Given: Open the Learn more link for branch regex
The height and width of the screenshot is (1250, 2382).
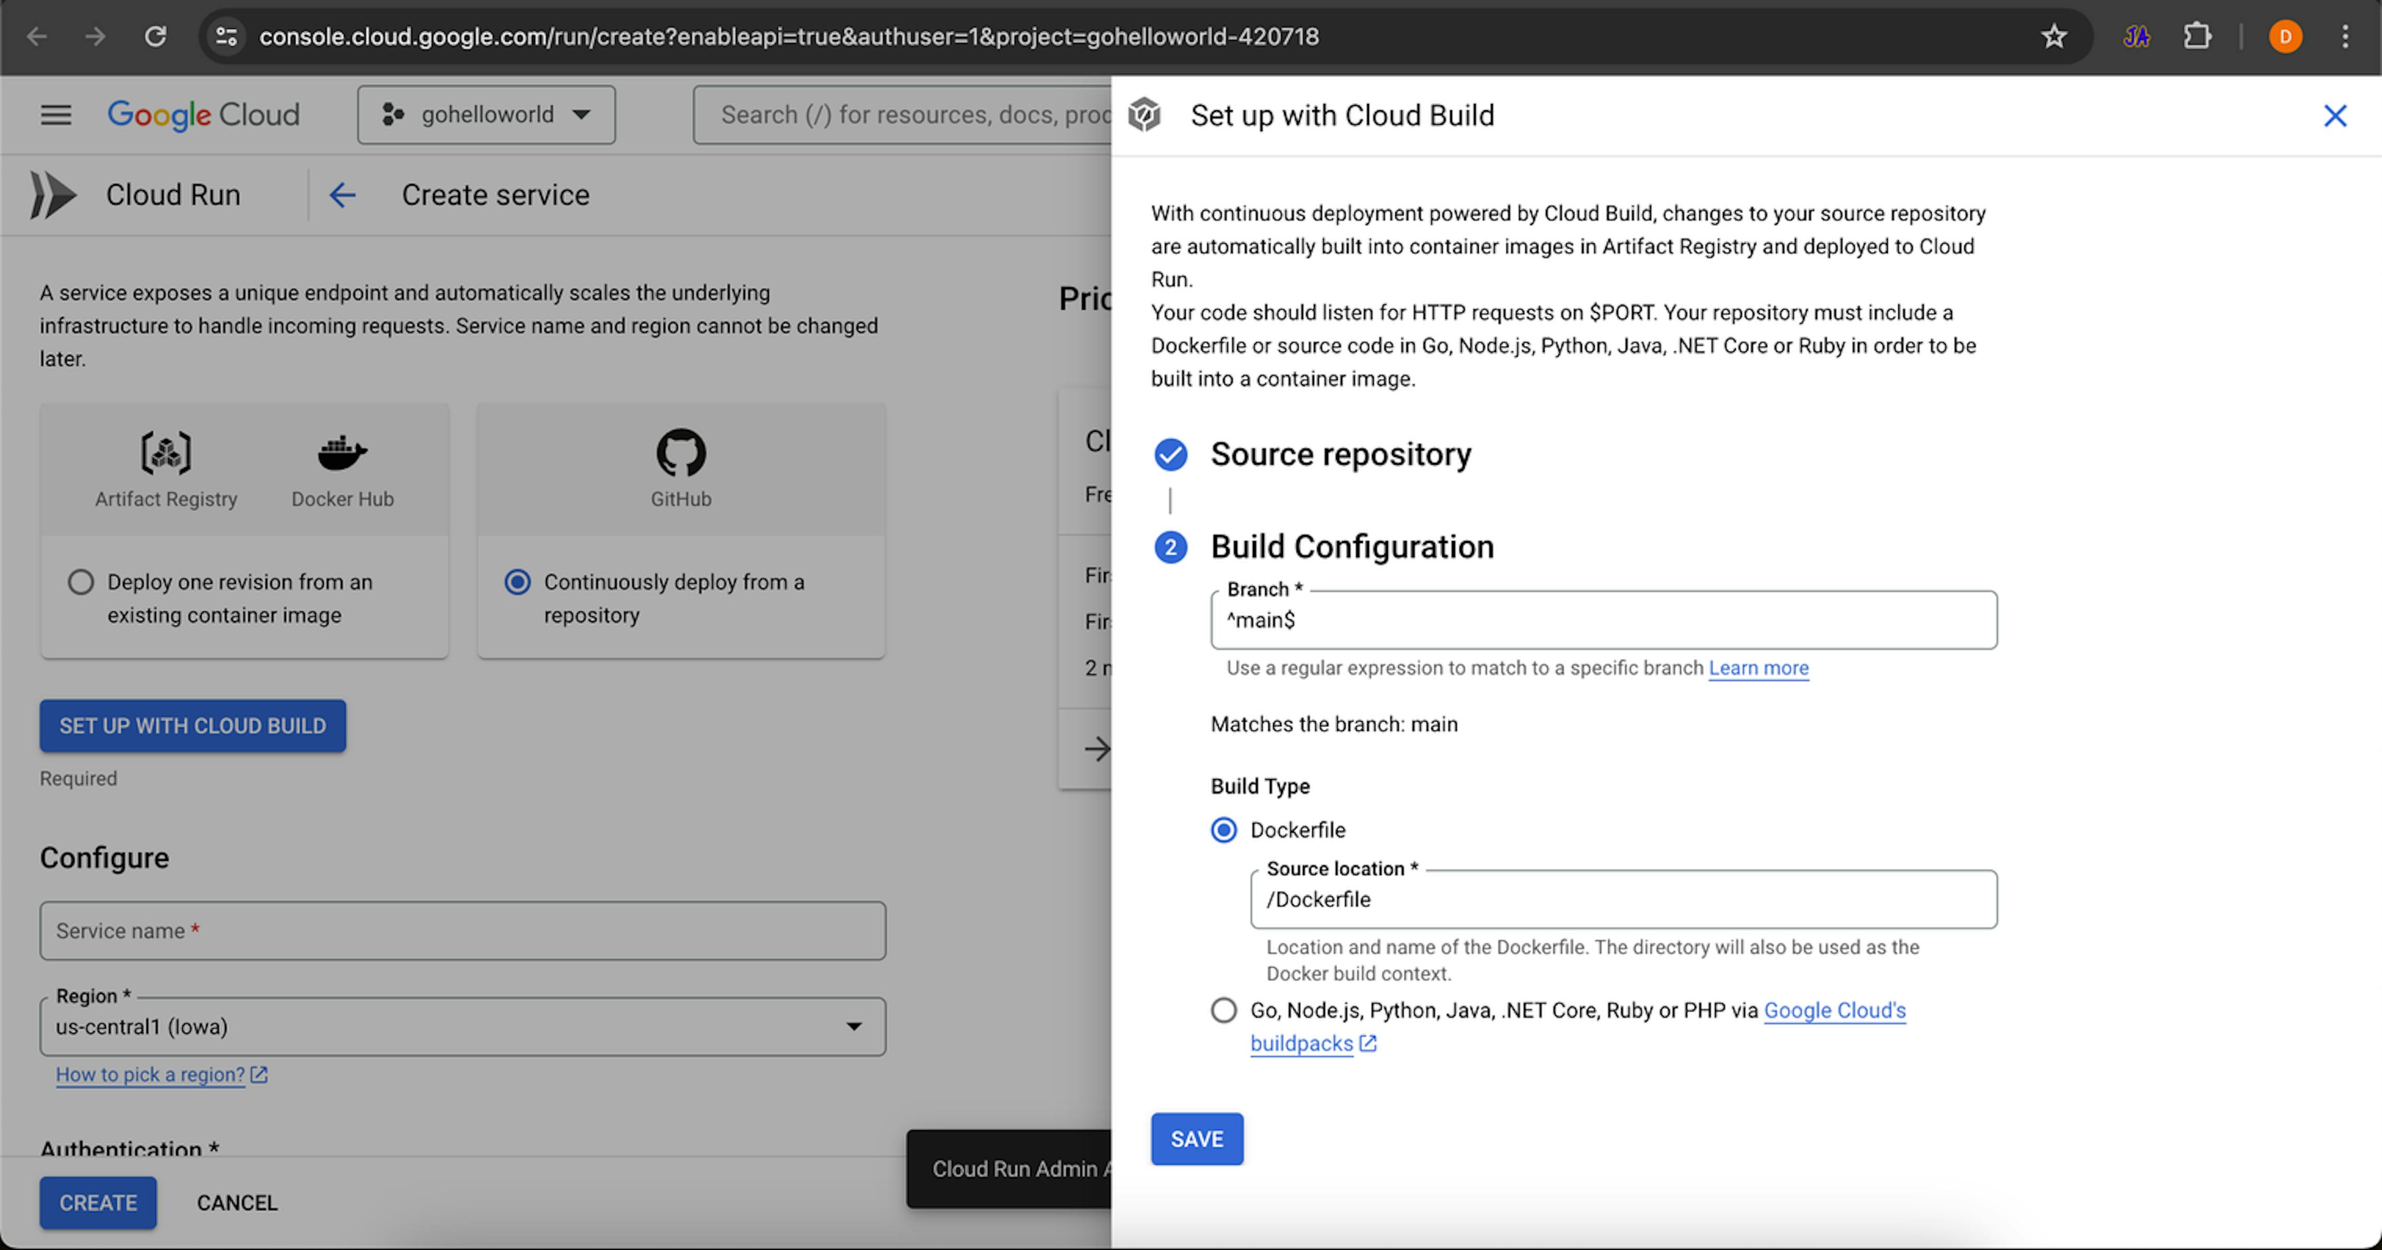Looking at the screenshot, I should [x=1758, y=668].
